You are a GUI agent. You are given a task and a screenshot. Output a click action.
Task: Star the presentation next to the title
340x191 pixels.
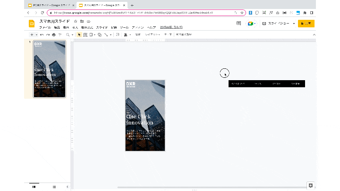[76, 22]
